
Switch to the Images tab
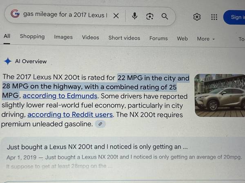coord(63,37)
